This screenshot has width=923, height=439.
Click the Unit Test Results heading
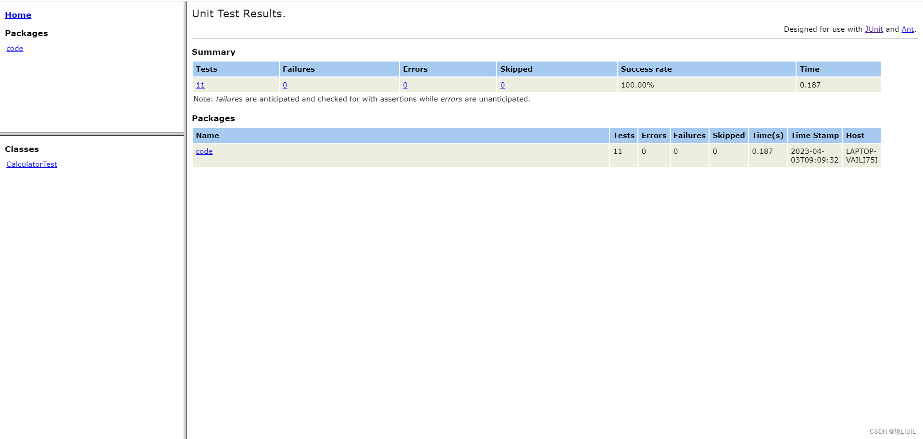pyautogui.click(x=238, y=14)
